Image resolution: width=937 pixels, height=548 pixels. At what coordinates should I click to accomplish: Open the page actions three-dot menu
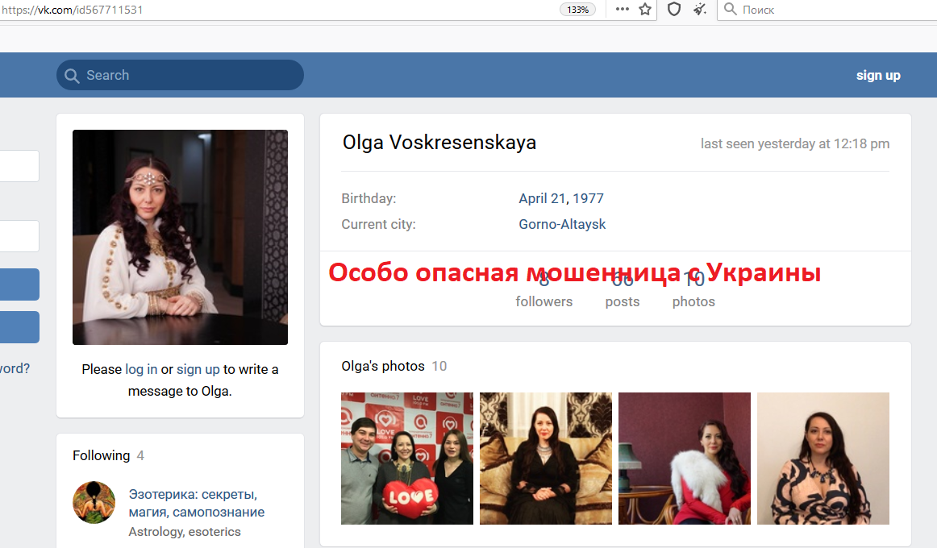click(622, 10)
